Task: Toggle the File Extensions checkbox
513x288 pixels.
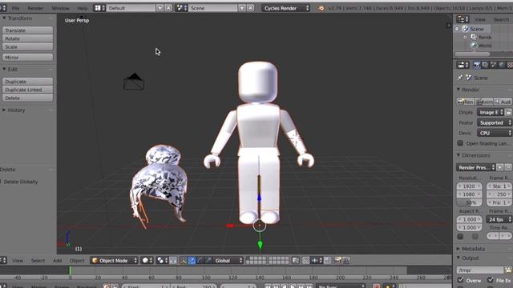Action: (x=490, y=280)
